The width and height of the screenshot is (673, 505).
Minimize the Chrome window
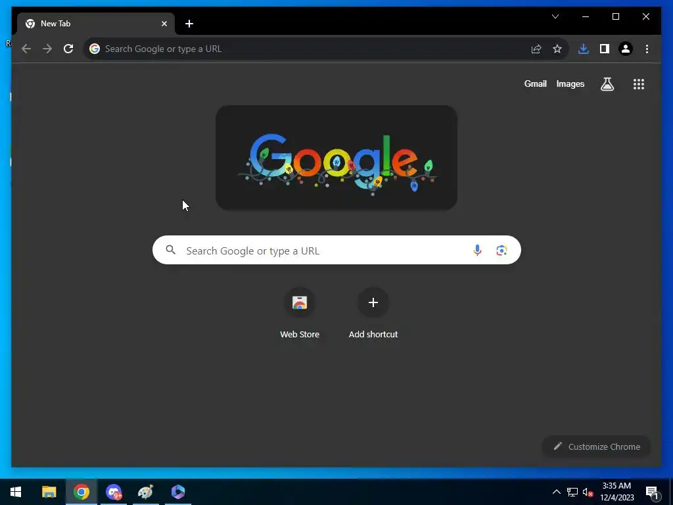click(x=586, y=16)
